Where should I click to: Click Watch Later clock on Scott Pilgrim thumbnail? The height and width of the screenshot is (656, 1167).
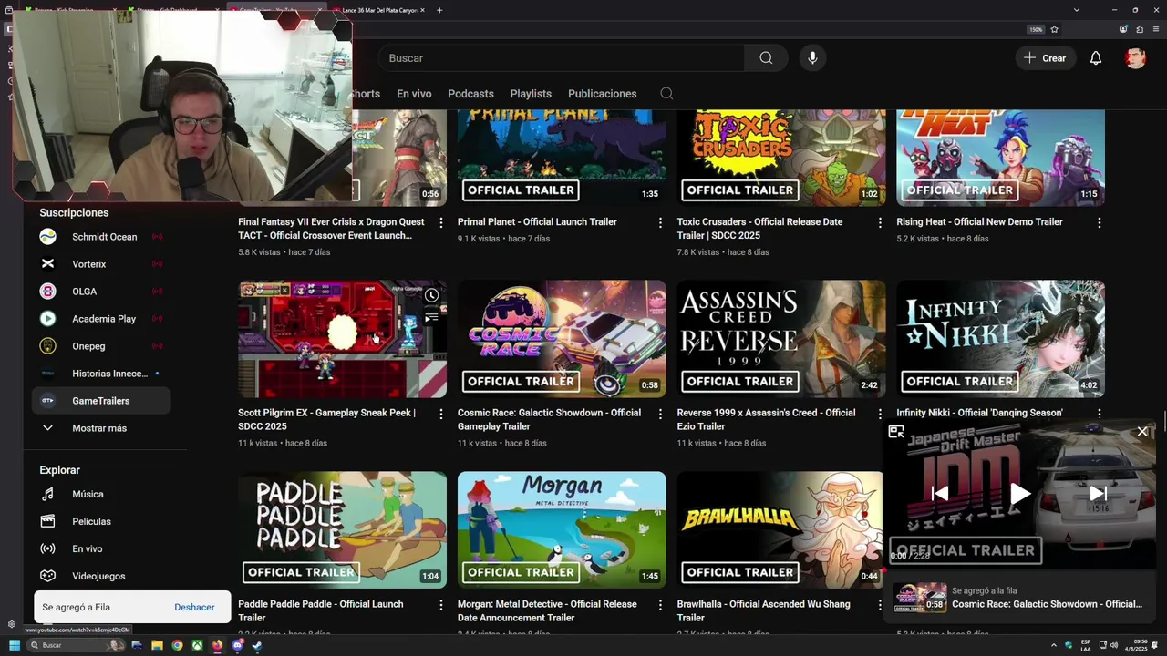point(431,295)
